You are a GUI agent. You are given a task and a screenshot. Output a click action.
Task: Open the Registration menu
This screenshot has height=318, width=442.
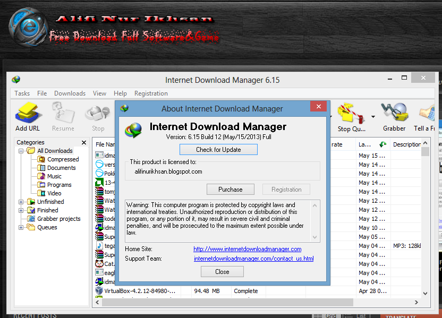[x=151, y=93]
